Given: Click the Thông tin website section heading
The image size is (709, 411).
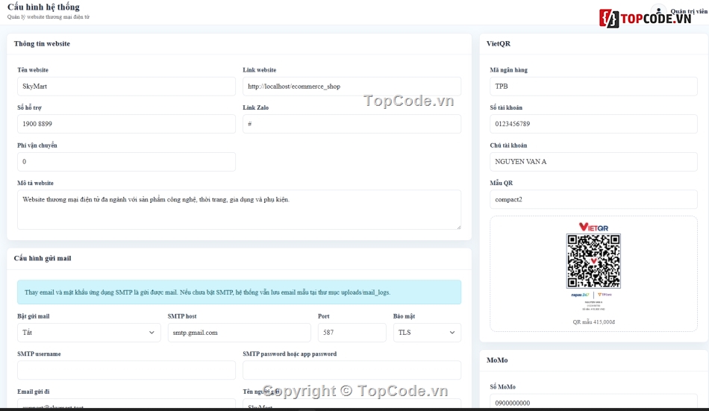Looking at the screenshot, I should pyautogui.click(x=42, y=44).
